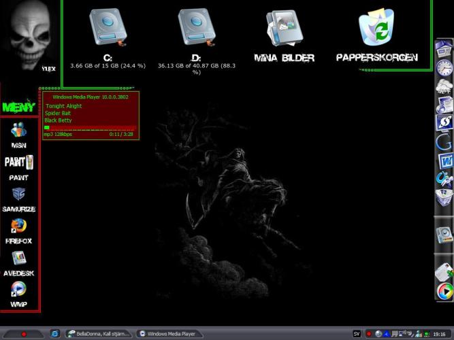
Task: Open the AveDesk shortcut
Action: point(19,258)
